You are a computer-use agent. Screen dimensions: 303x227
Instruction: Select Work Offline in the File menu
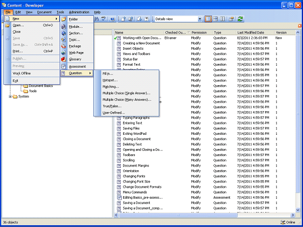pos(32,73)
